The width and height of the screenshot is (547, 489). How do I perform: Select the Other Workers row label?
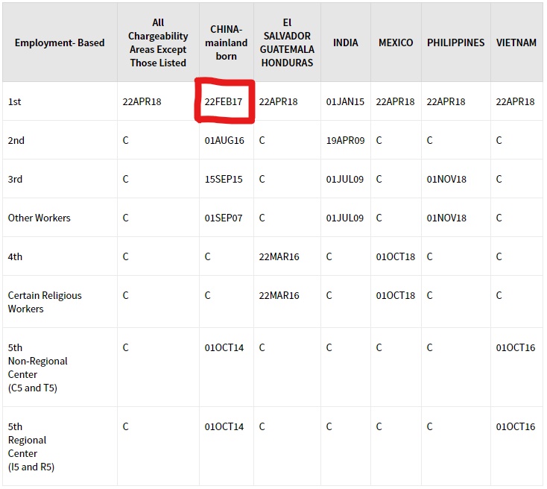coord(39,218)
